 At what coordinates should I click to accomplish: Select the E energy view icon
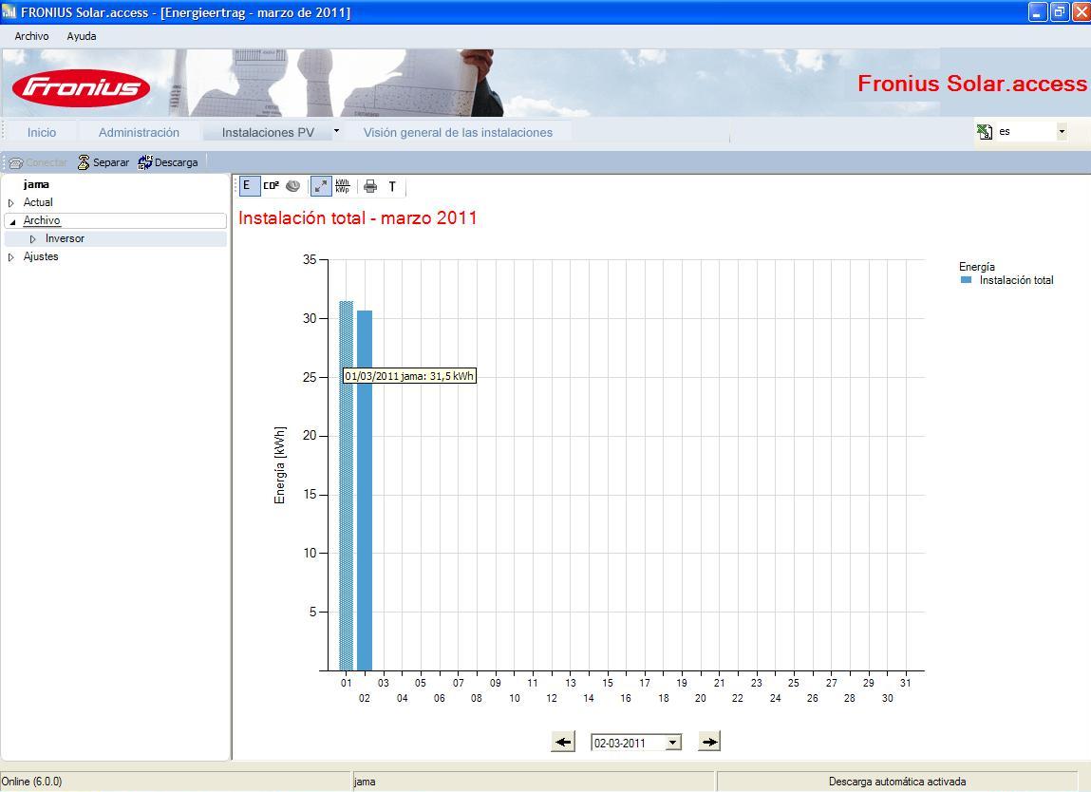click(x=248, y=186)
